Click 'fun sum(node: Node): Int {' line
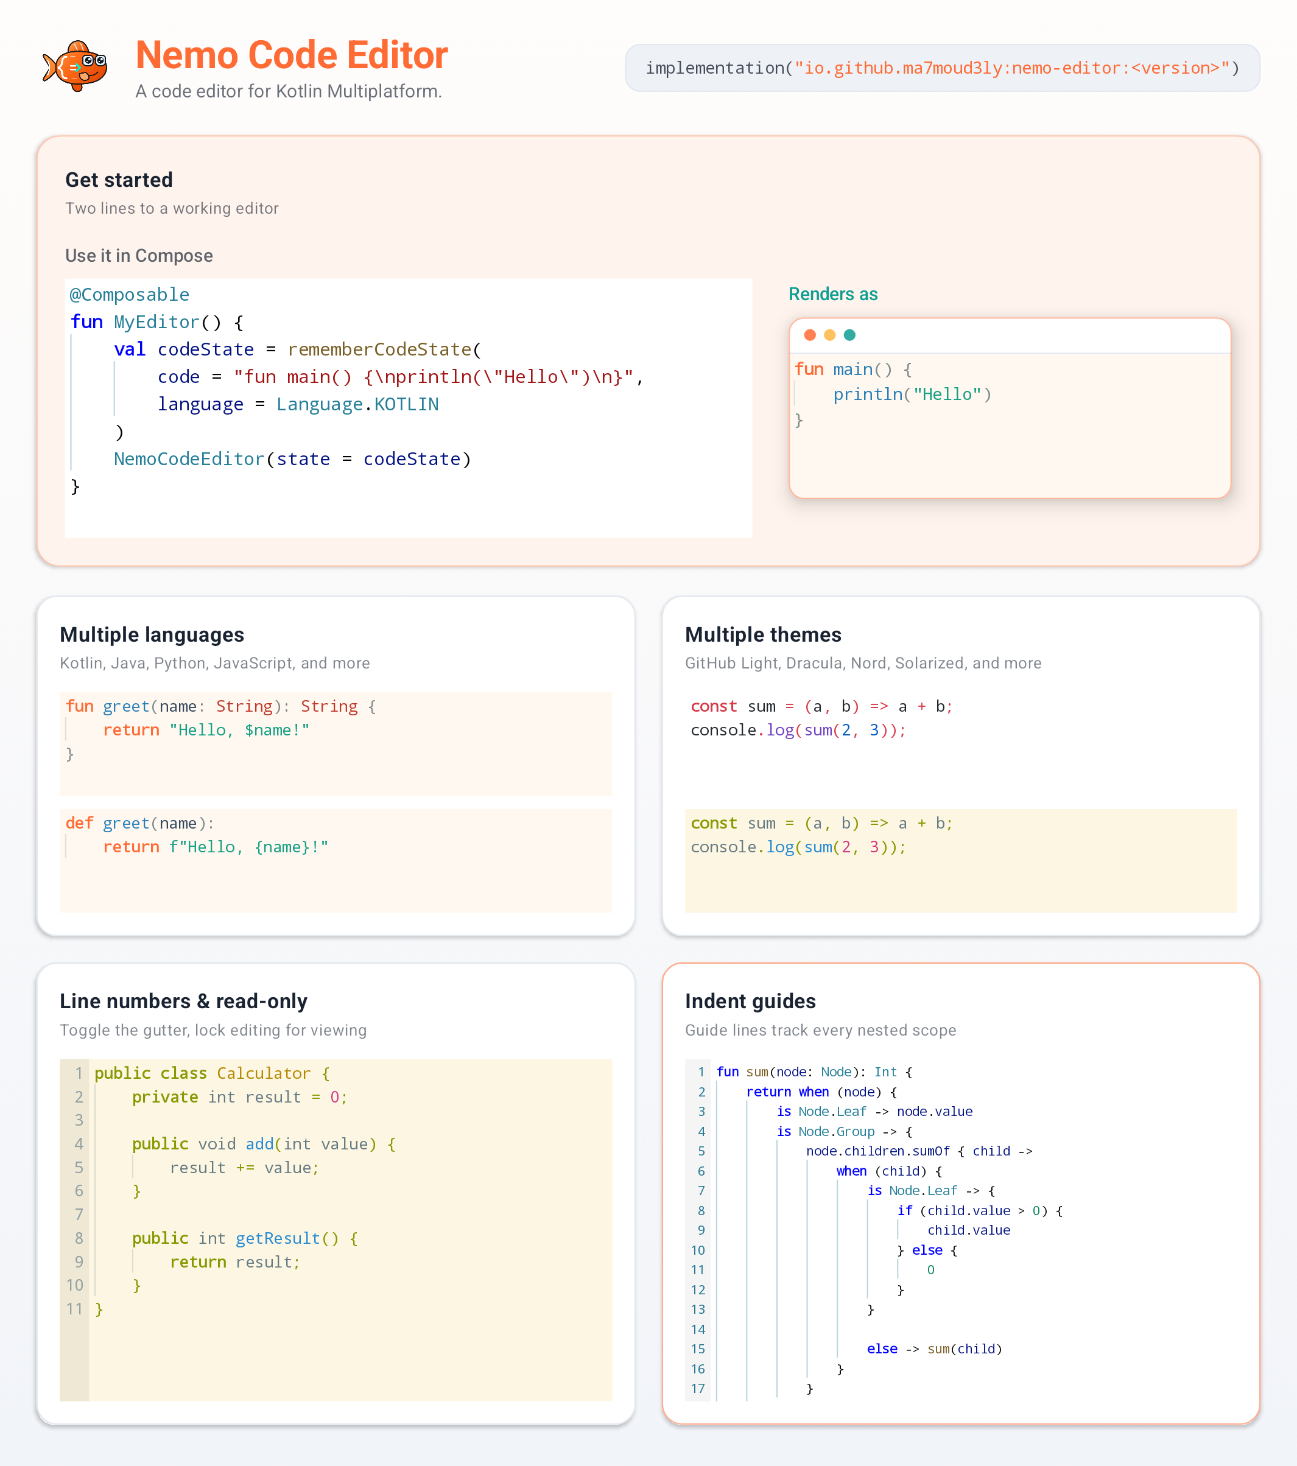1297x1466 pixels. 814,1072
